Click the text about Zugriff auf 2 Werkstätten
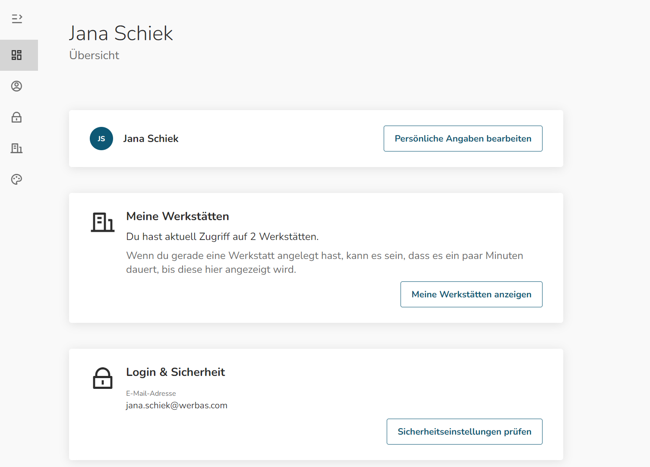The height and width of the screenshot is (467, 650). (222, 237)
